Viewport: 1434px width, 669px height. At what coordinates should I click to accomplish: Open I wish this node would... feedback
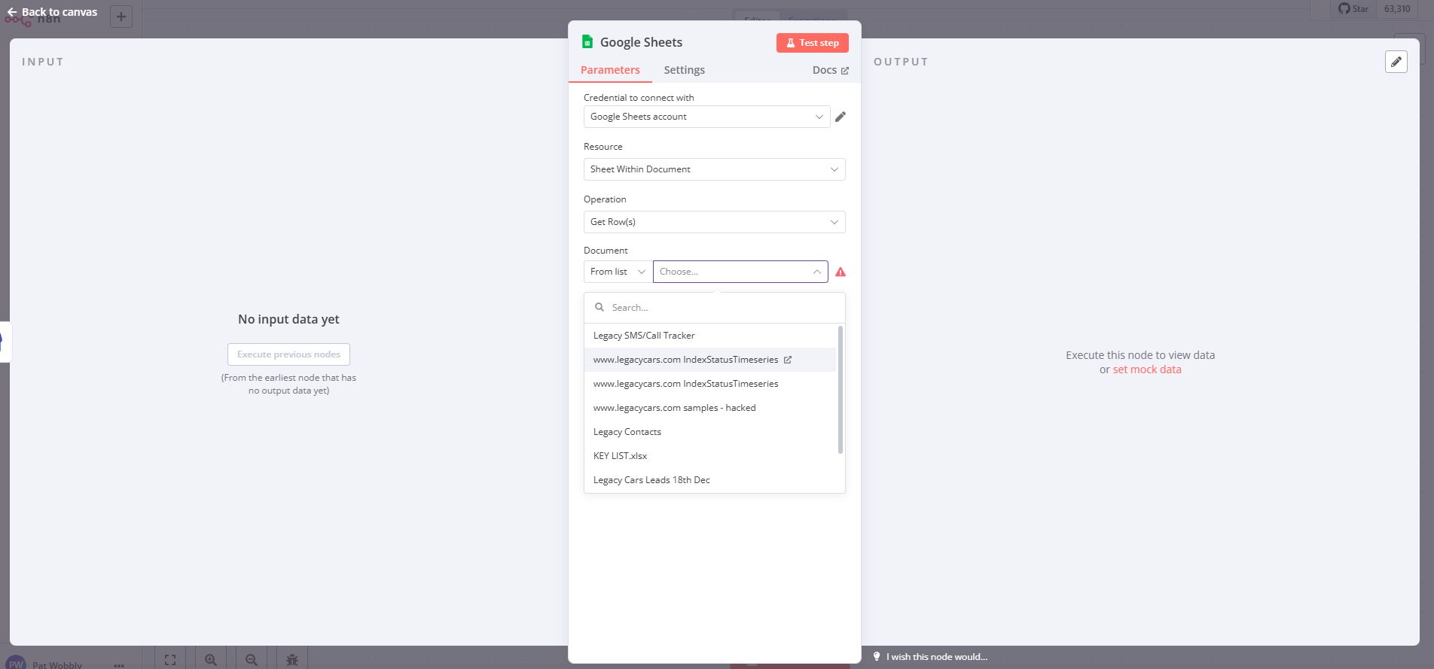tap(936, 657)
